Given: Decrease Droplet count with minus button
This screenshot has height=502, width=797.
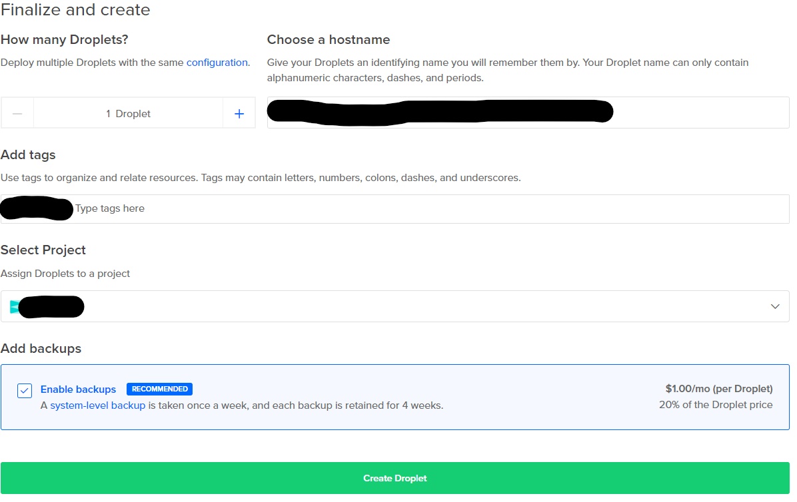Looking at the screenshot, I should pyautogui.click(x=17, y=114).
